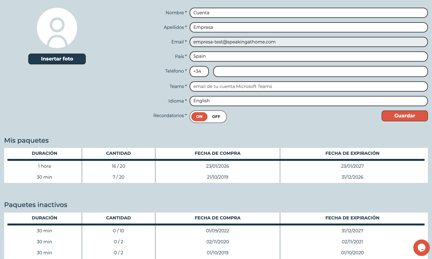Select the 16 / 20 quantity cell

(x=118, y=166)
